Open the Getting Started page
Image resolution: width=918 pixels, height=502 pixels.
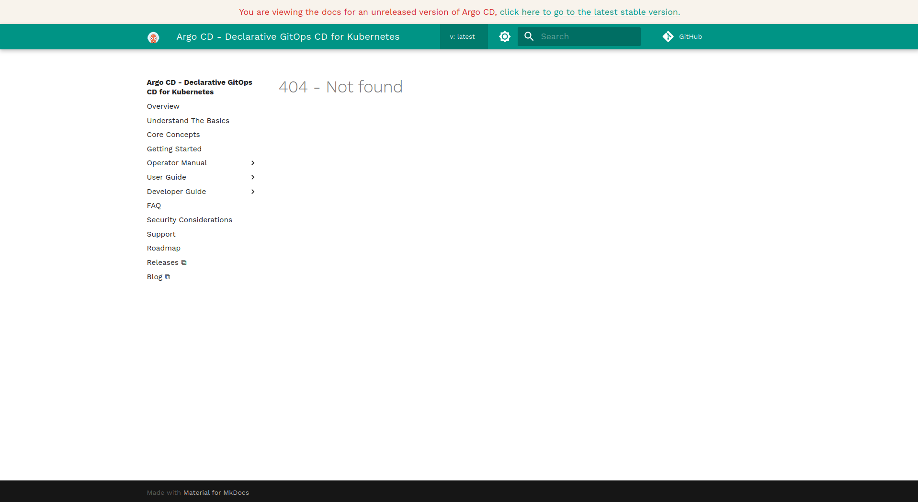(x=174, y=149)
